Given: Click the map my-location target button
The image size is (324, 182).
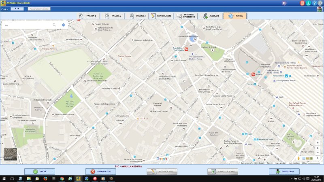Looking at the screenshot, I should (318, 143).
